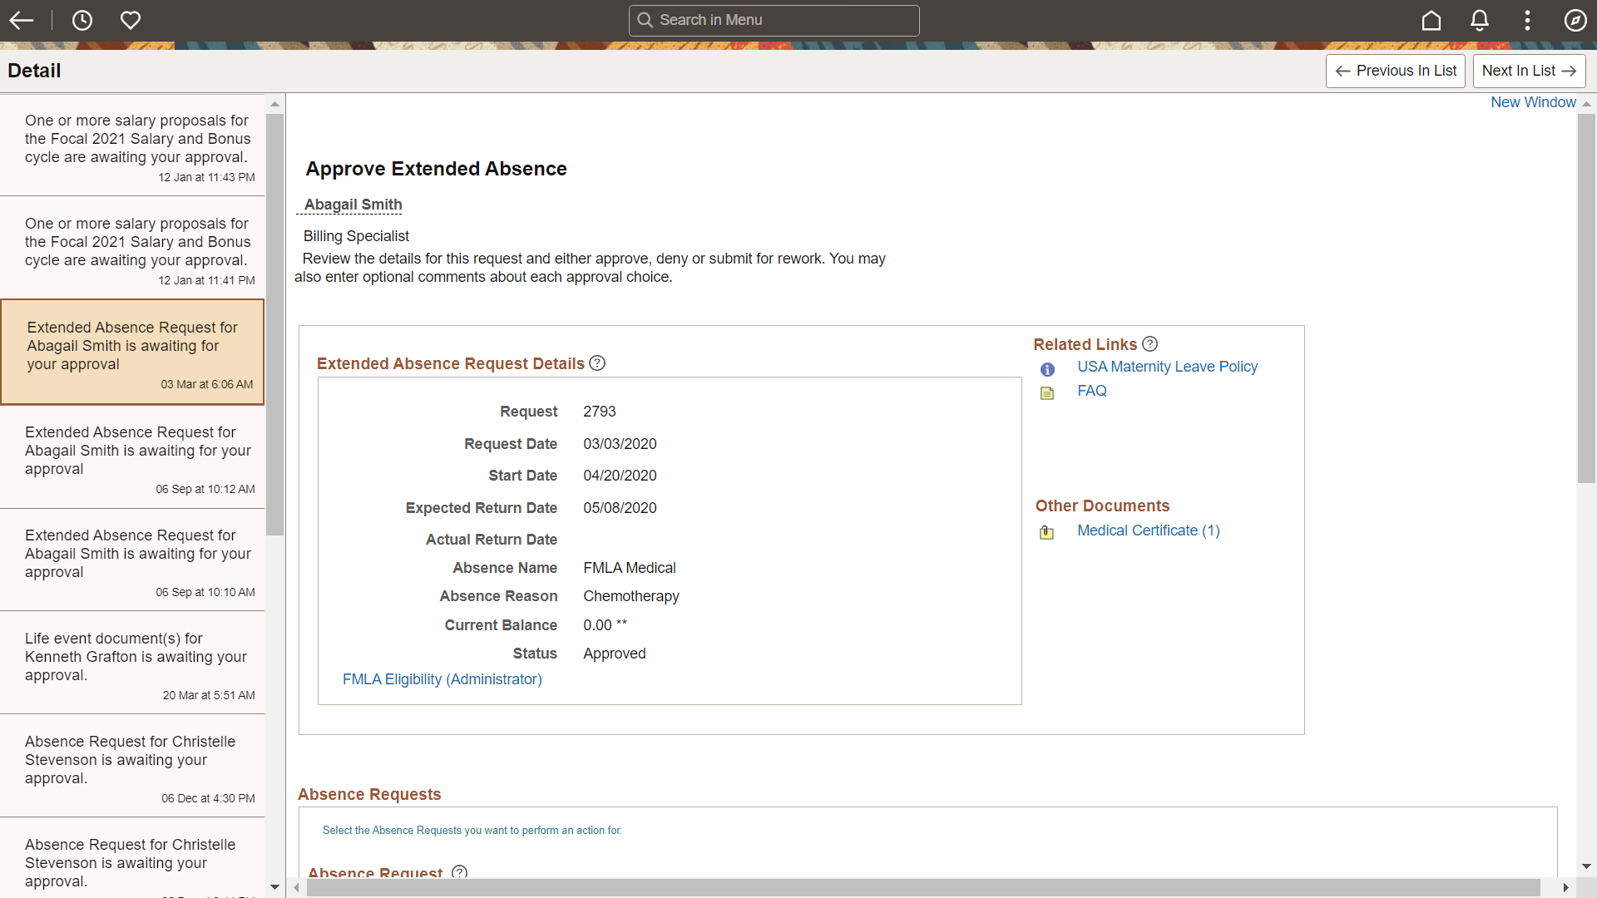The height and width of the screenshot is (898, 1597).
Task: Click the back navigation arrow icon
Action: tap(22, 18)
